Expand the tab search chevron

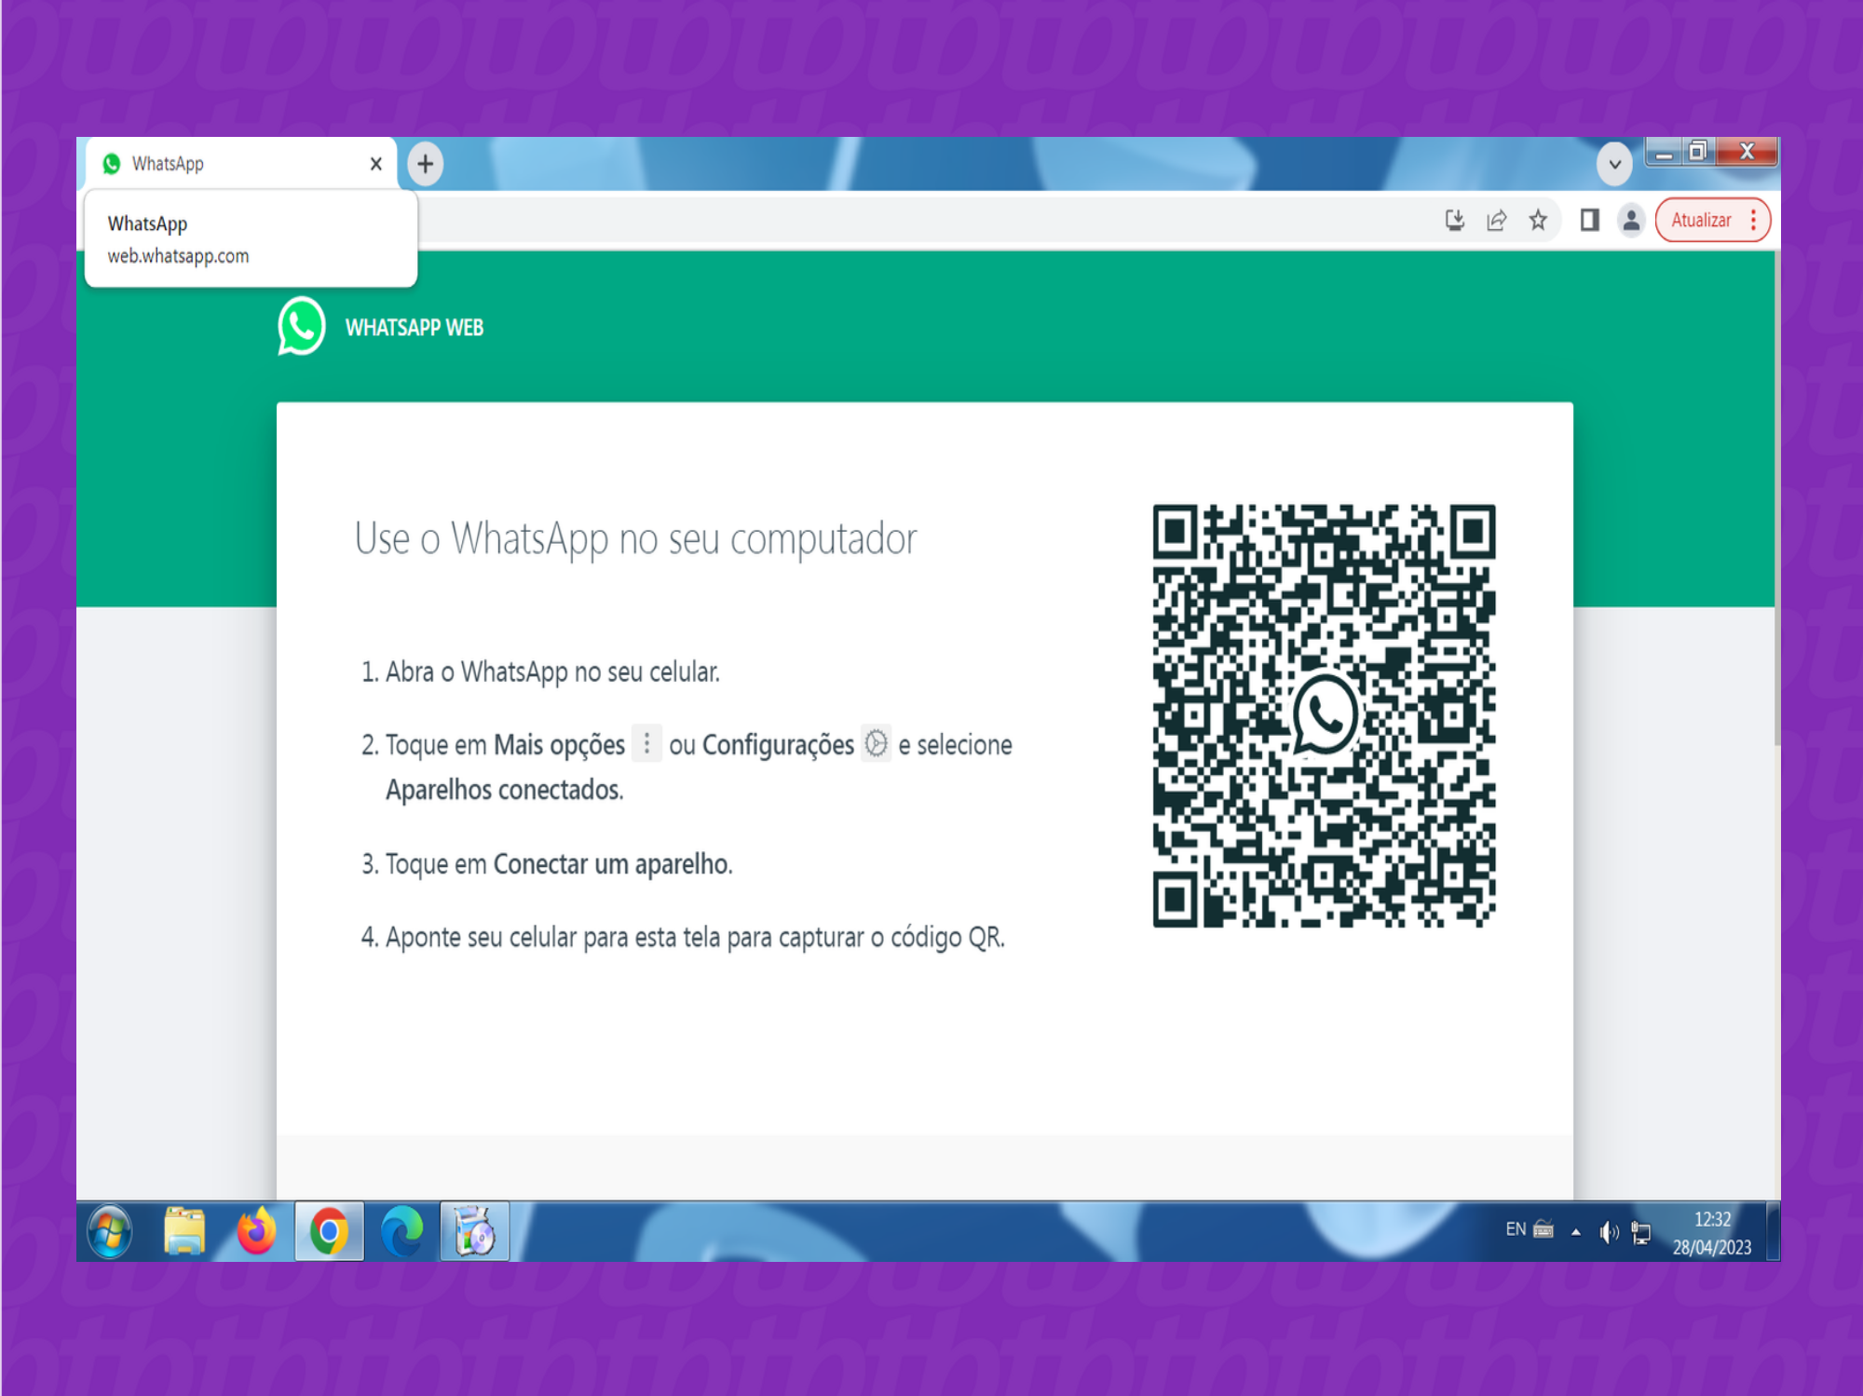(x=1614, y=164)
